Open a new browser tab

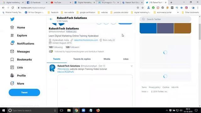pos(171,3)
